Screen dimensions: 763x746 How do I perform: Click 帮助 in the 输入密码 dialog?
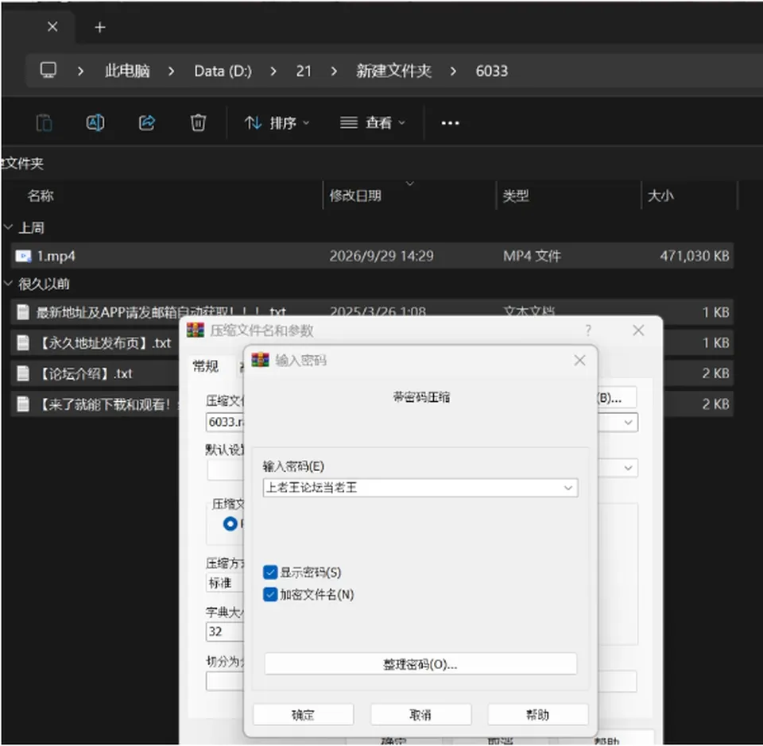pyautogui.click(x=538, y=714)
